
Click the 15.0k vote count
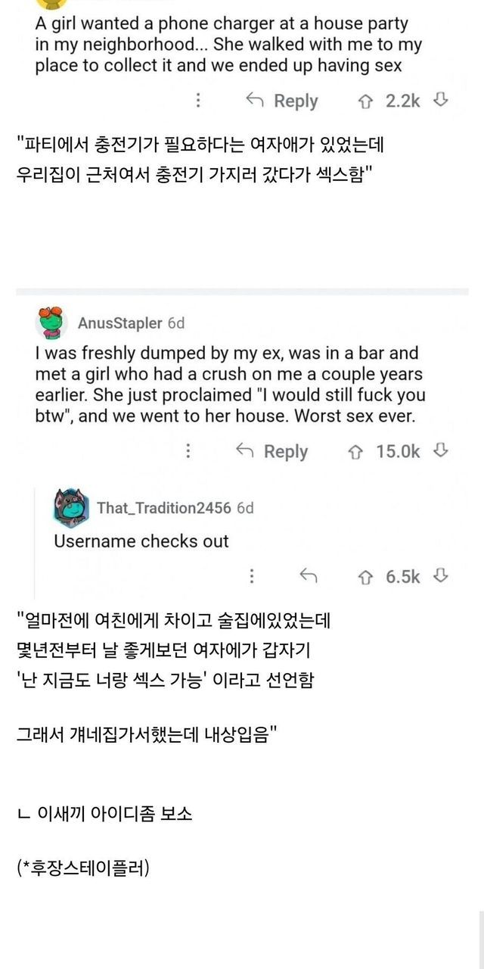[x=398, y=451]
